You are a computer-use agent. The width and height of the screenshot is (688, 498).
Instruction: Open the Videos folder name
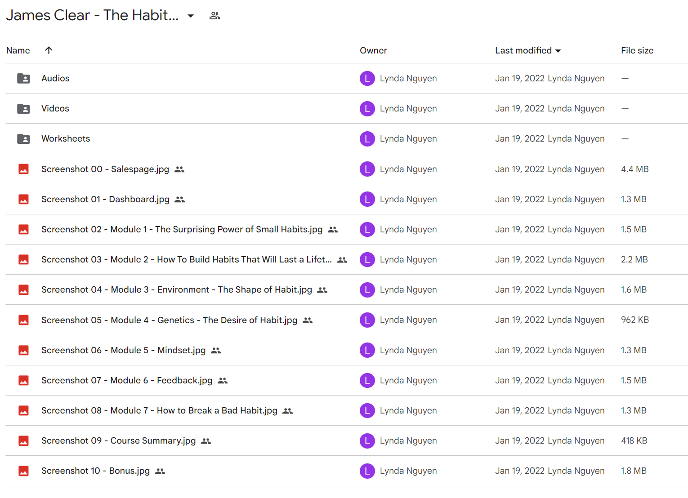point(55,108)
